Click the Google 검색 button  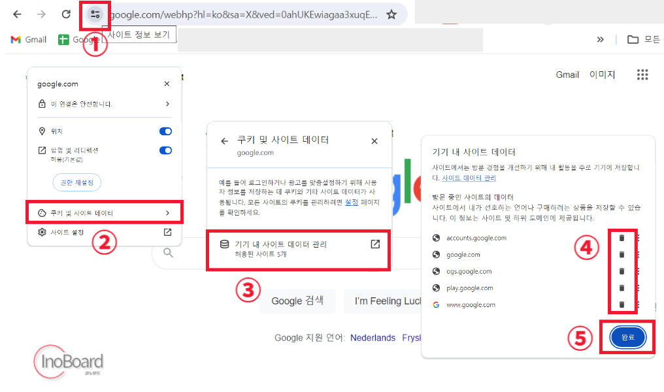pyautogui.click(x=297, y=301)
